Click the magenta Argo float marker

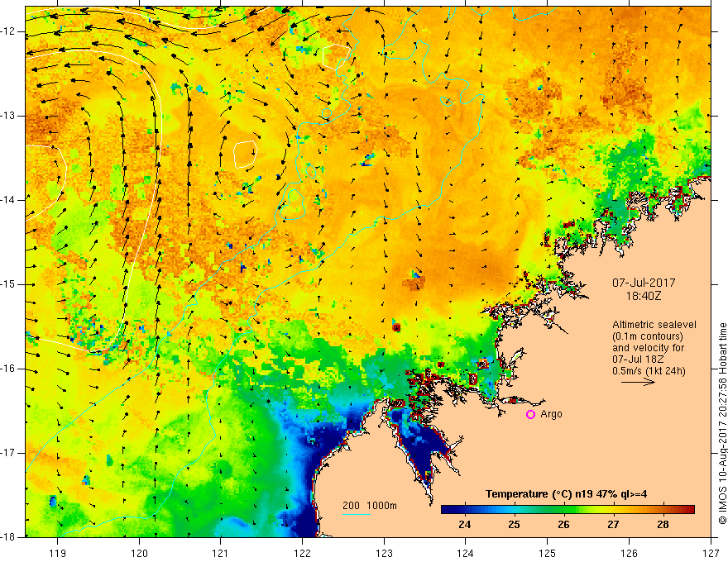coord(530,415)
